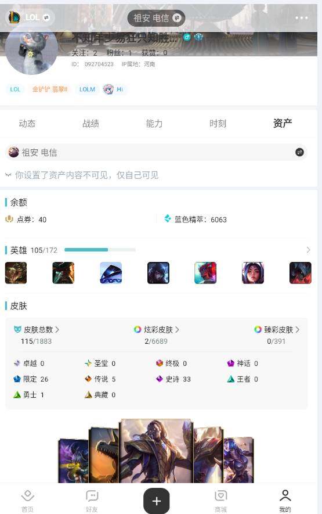The image size is (322, 514).
Task: Tap the LOLM tag badge
Action: 87,89
